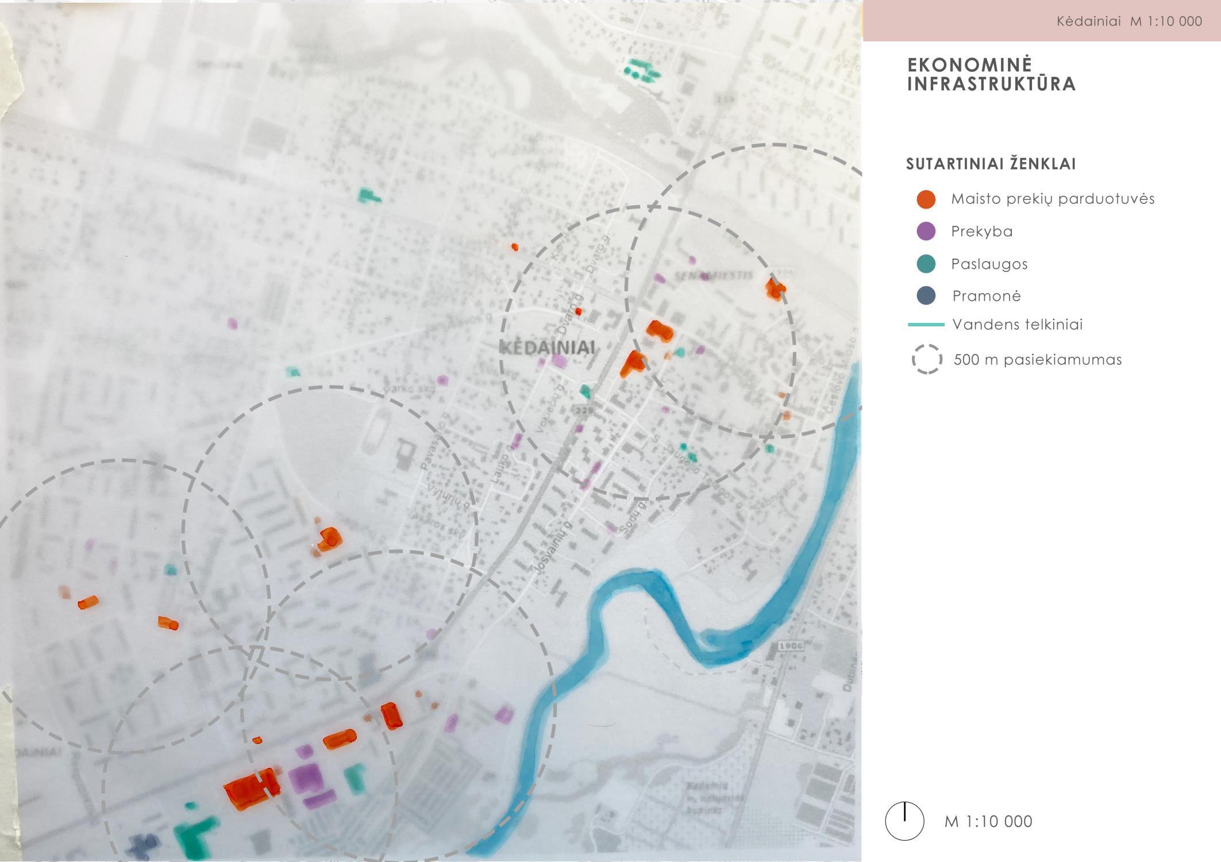Click the teal Paslaugos legend dot

(926, 264)
